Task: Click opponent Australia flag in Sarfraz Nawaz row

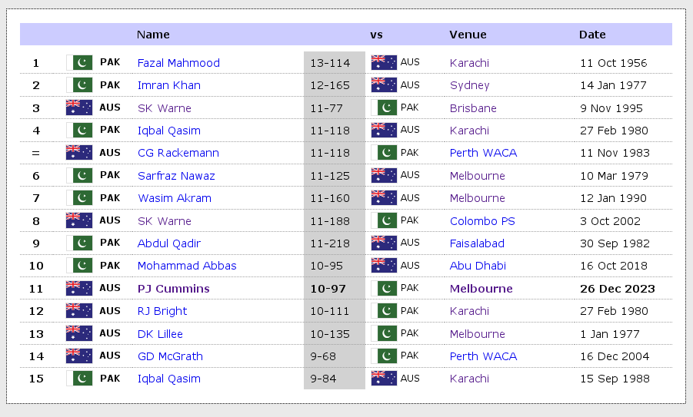Action: point(384,175)
